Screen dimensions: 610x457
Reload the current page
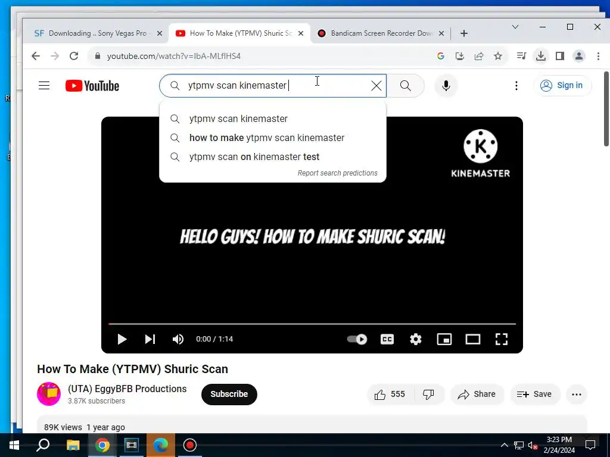(74, 56)
